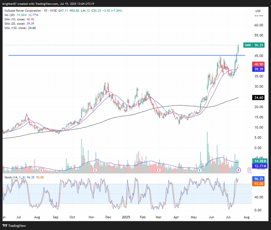Click the 2025 label on time axis
This screenshot has width=271, height=230.
click(x=126, y=217)
